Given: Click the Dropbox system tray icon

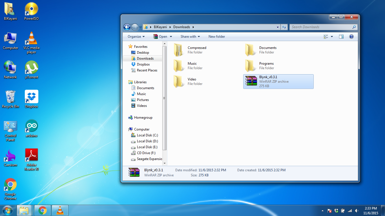Looking at the screenshot, I should point(336,211).
